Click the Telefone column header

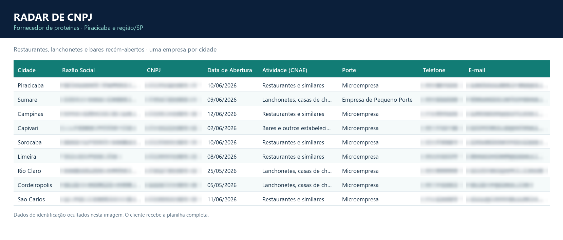coord(434,70)
